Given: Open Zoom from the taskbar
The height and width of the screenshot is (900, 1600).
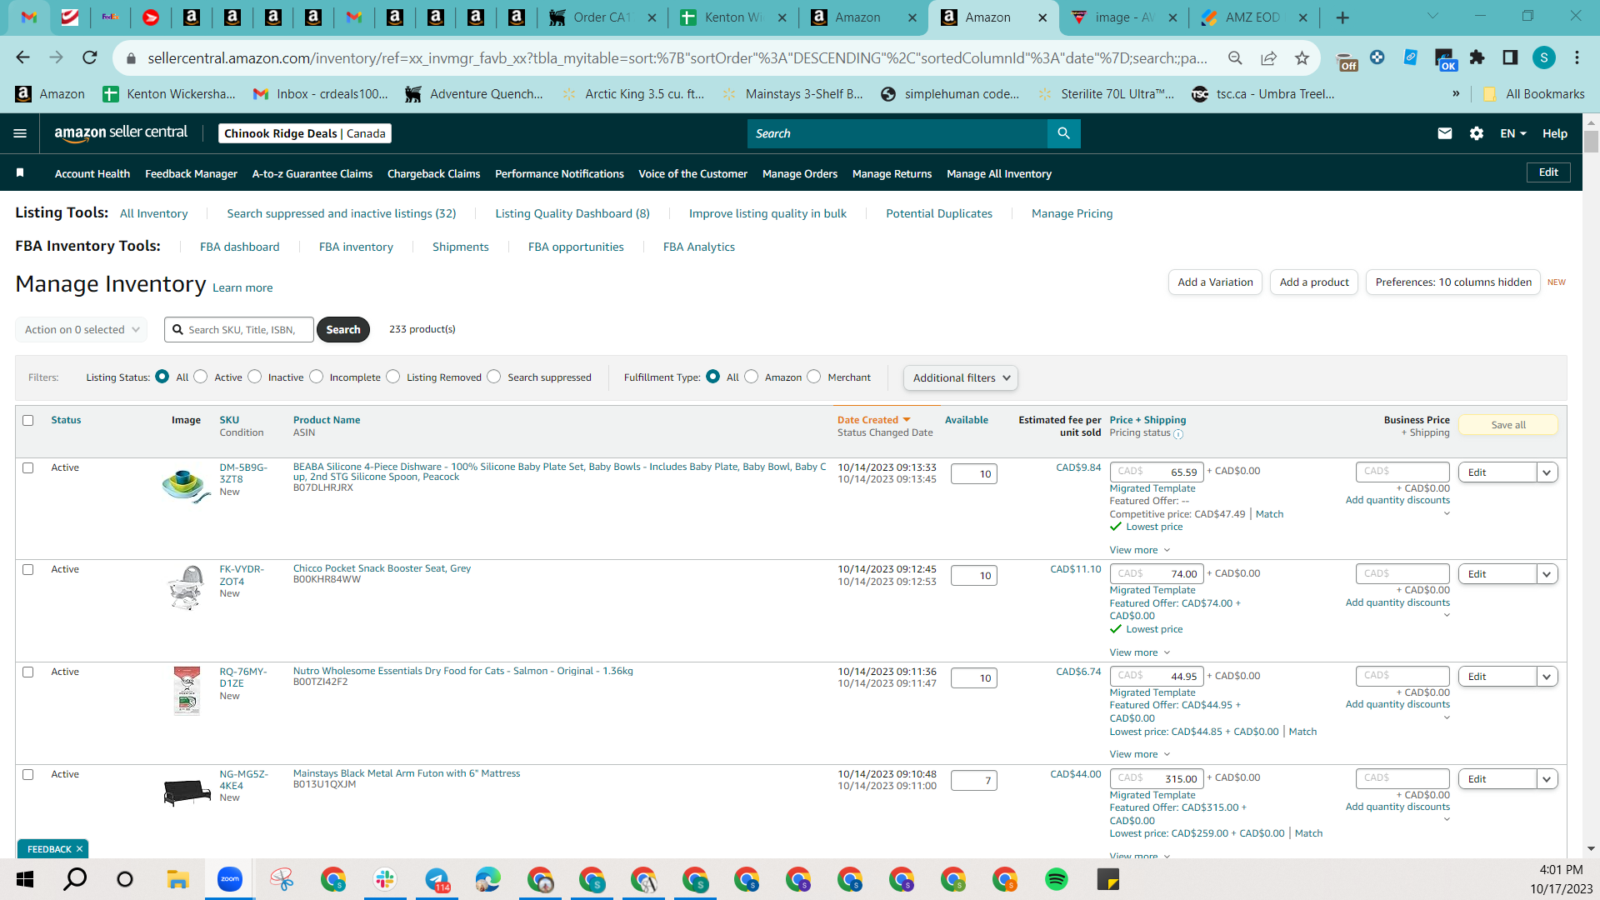Looking at the screenshot, I should 229,879.
